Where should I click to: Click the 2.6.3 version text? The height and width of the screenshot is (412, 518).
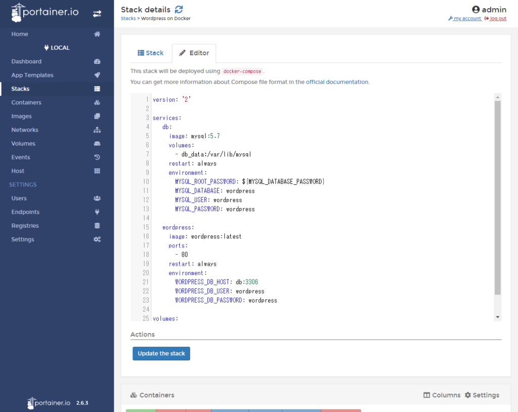point(82,403)
